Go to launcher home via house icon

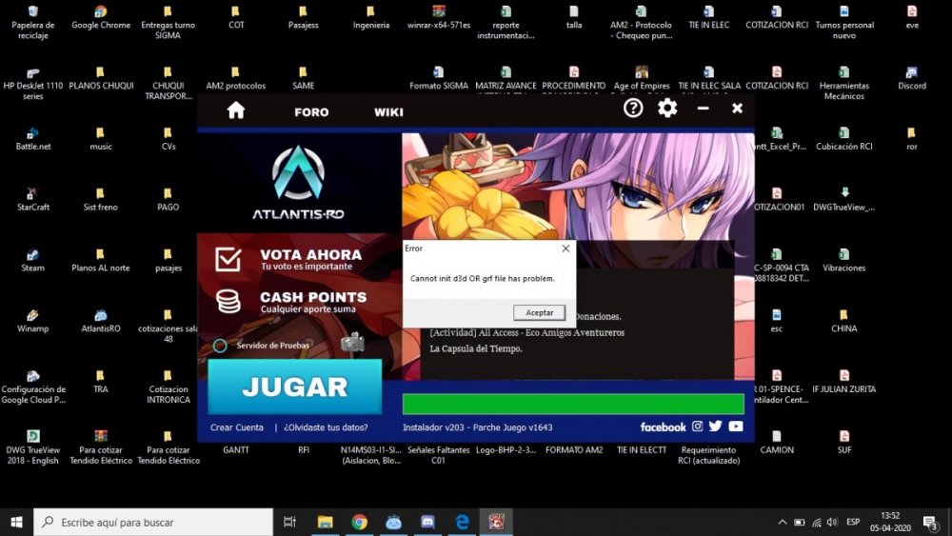tap(235, 110)
